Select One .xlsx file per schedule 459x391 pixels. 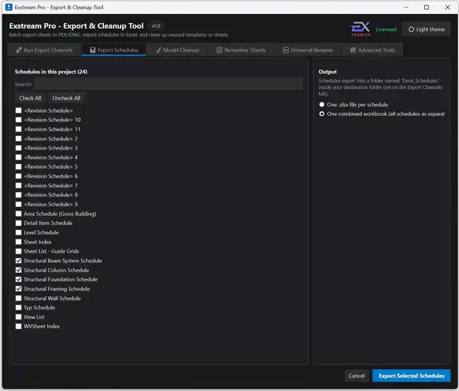(x=322, y=104)
